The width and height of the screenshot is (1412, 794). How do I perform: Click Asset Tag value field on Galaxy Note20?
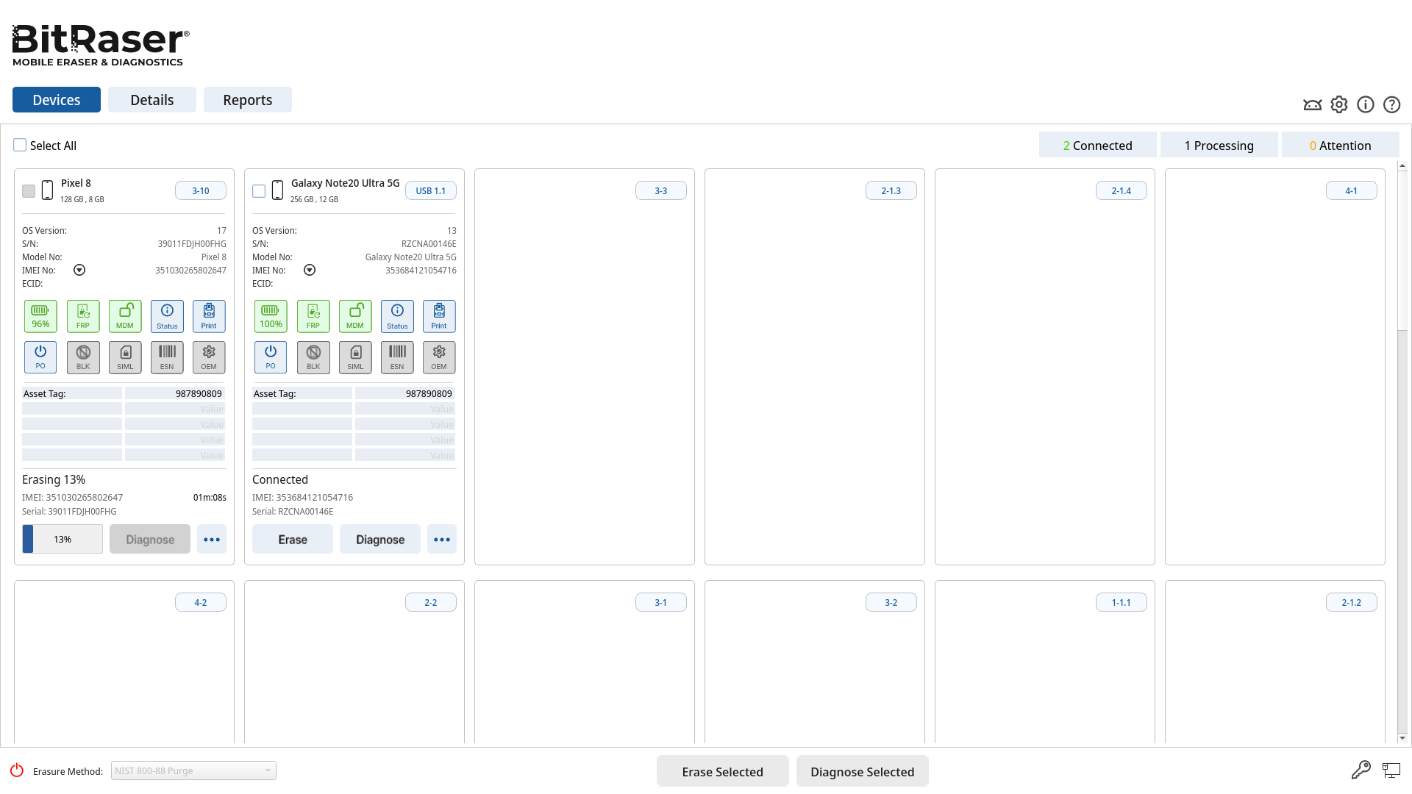click(405, 393)
